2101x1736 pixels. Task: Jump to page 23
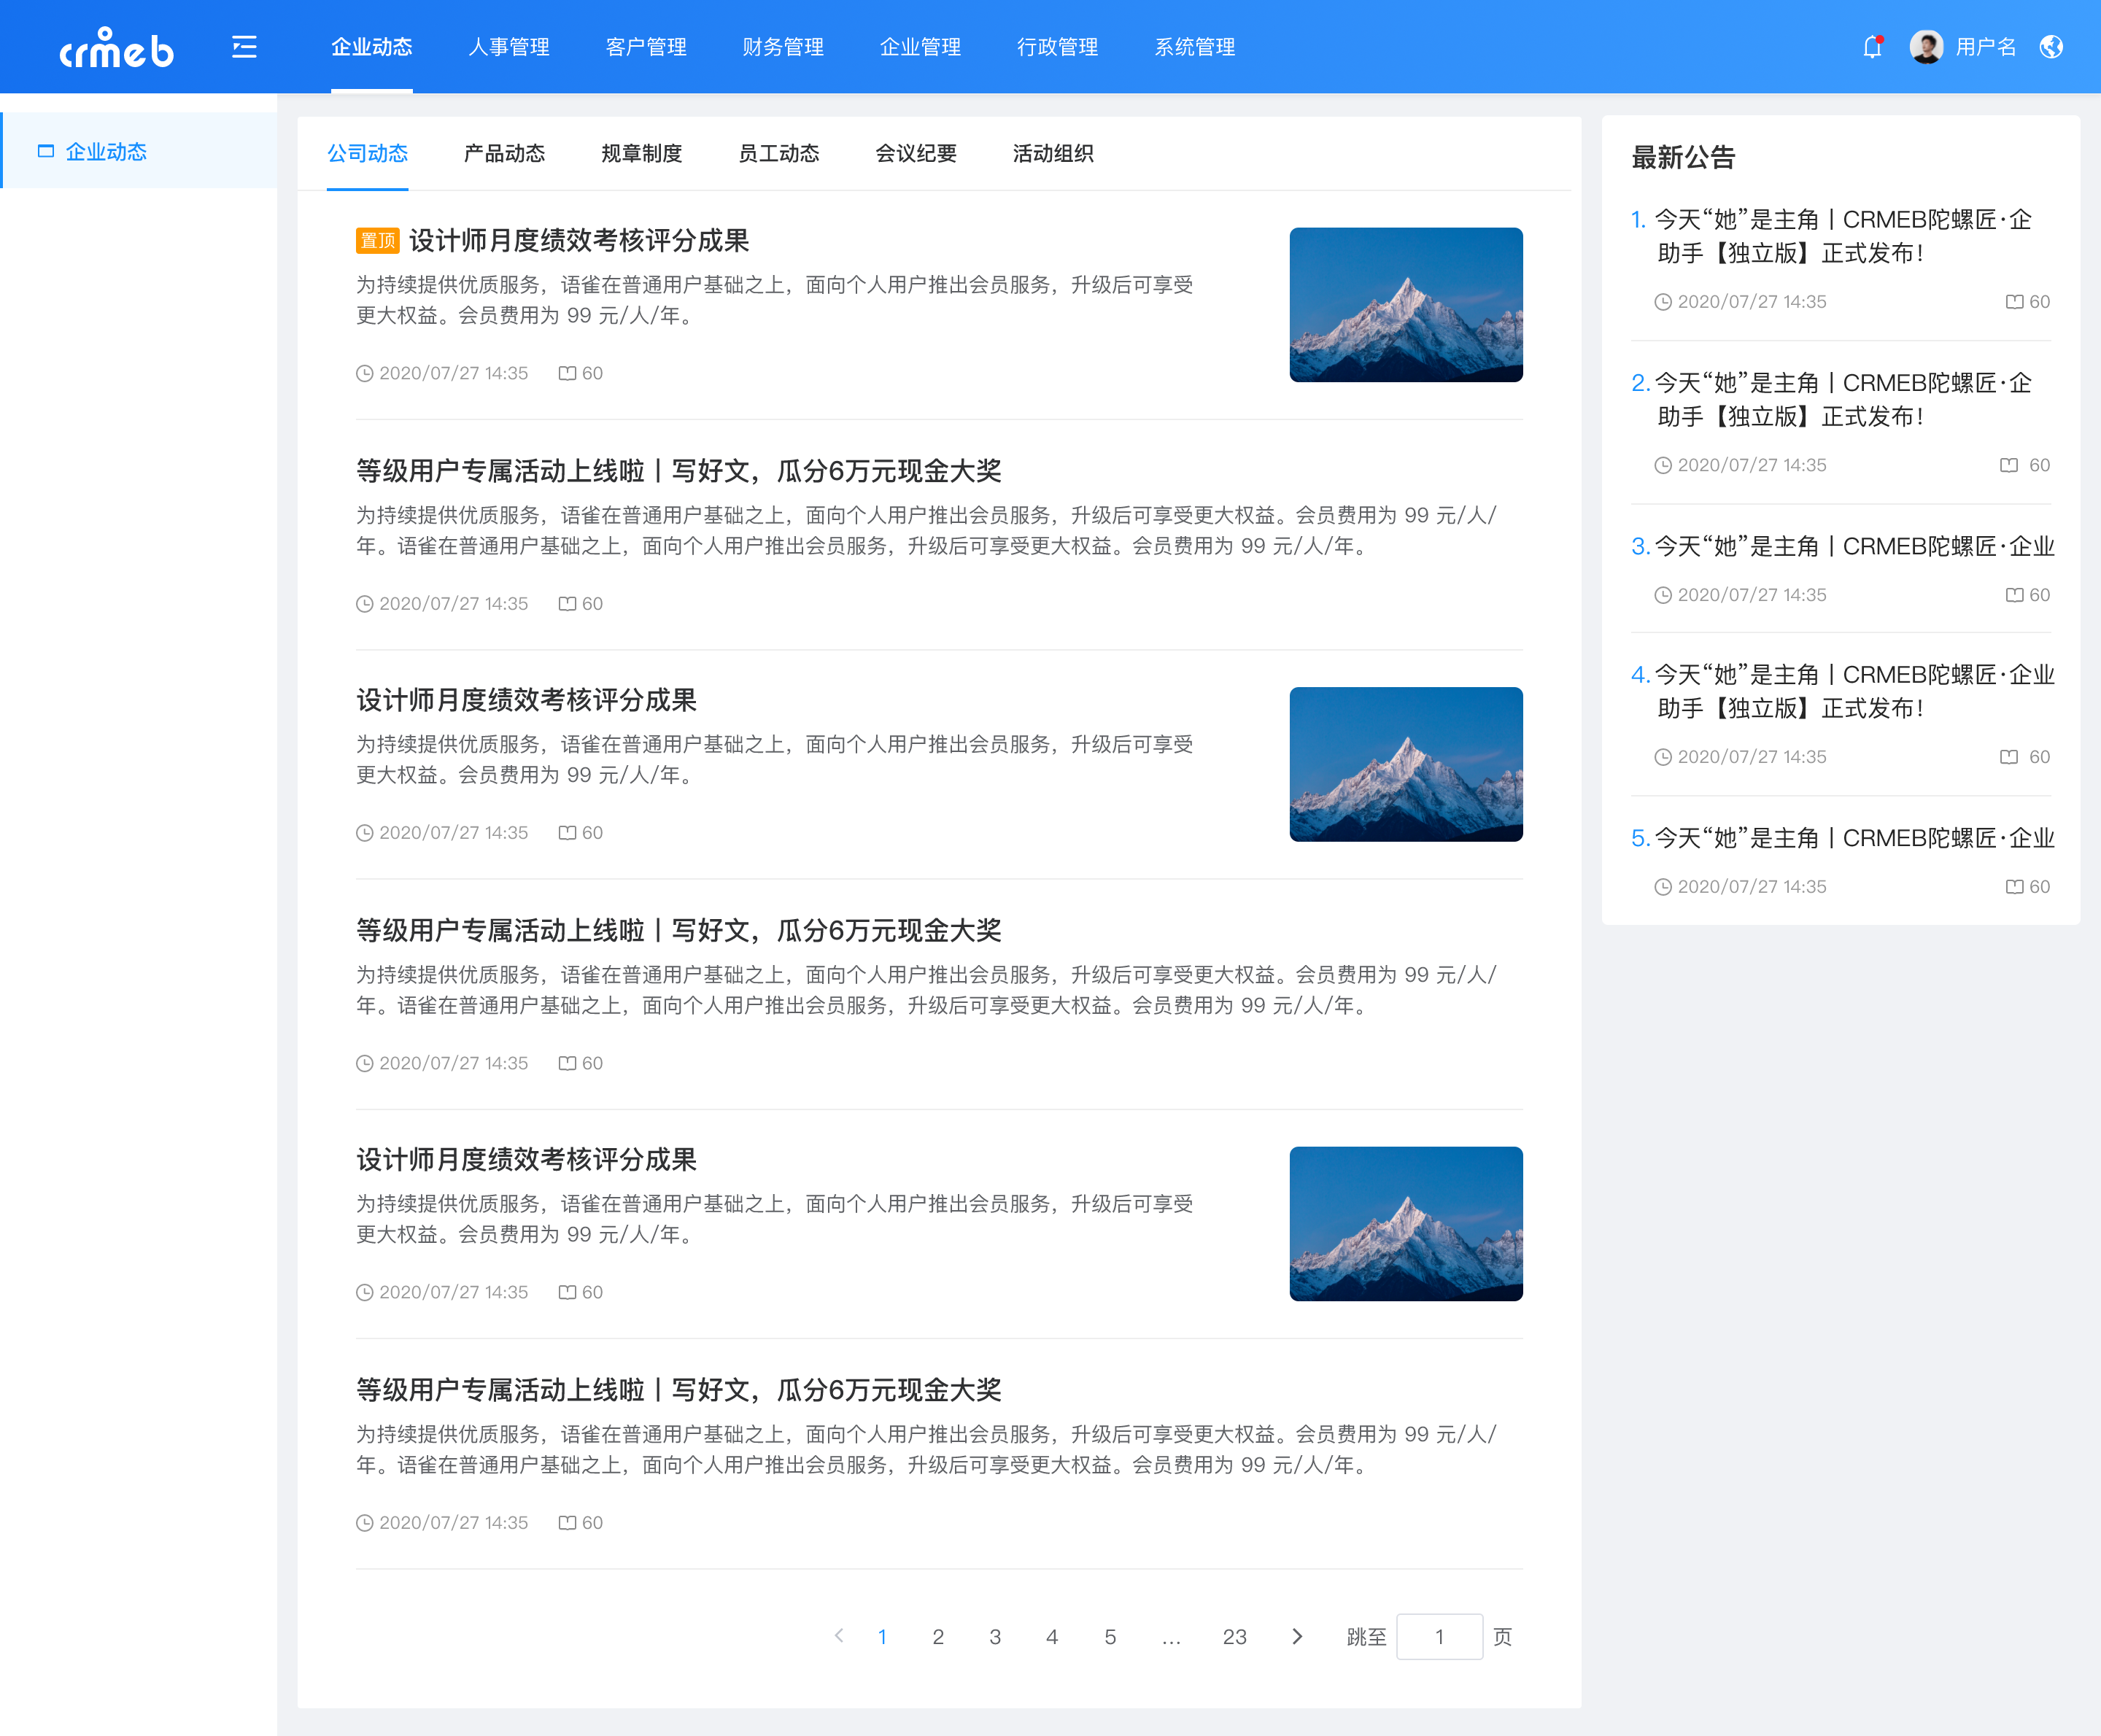[1234, 1637]
